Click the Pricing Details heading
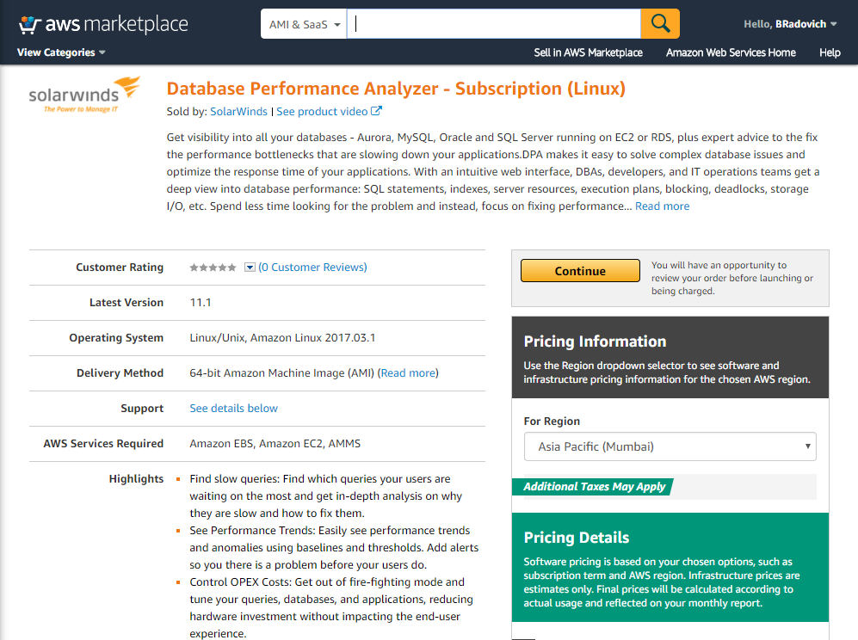Viewport: 858px width, 640px height. pos(577,538)
